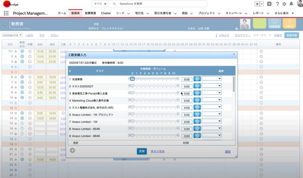Open the Chatter tab
Screen dimensions: 303x178
pyautogui.click(x=106, y=13)
